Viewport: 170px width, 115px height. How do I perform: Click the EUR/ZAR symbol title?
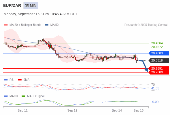click(12, 5)
